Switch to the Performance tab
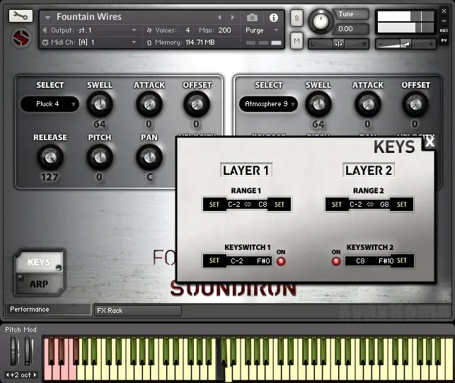The width and height of the screenshot is (455, 383). click(48, 309)
